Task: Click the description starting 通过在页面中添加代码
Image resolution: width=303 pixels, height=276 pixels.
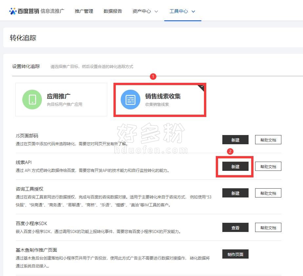Action: (x=72, y=144)
